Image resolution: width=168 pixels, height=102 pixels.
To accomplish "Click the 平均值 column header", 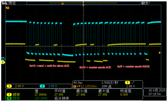I will click(60, 91).
